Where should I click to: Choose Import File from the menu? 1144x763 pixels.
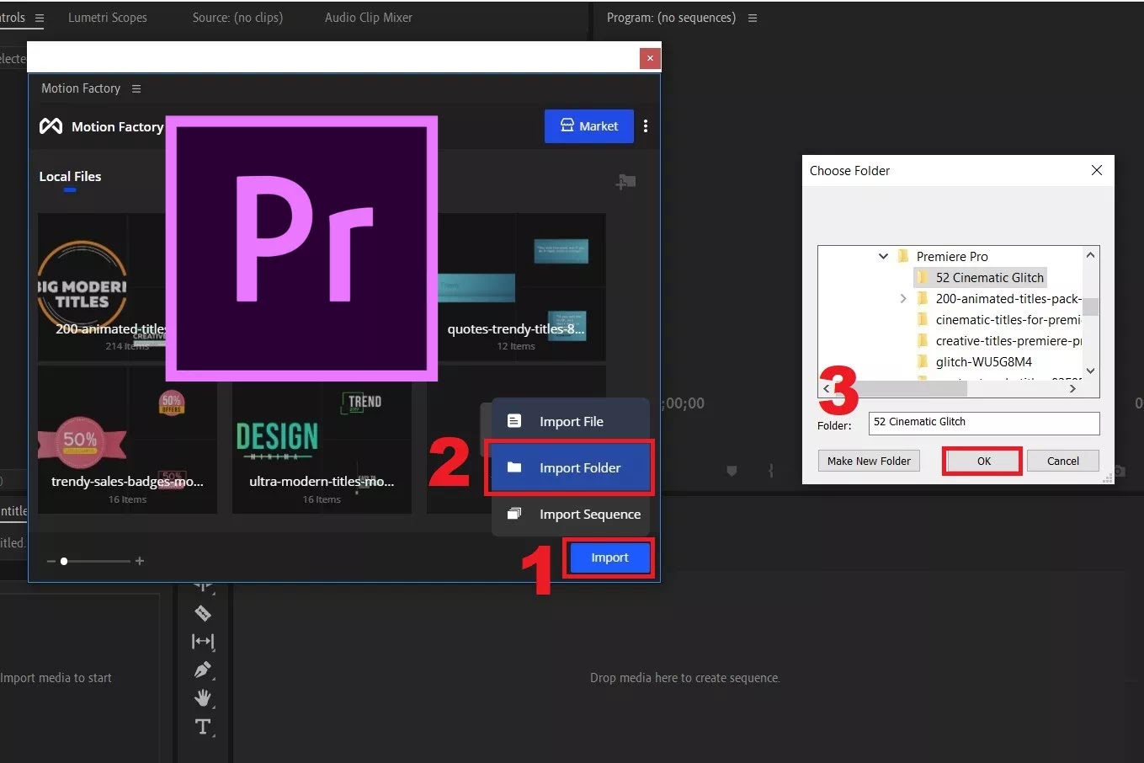(x=571, y=421)
